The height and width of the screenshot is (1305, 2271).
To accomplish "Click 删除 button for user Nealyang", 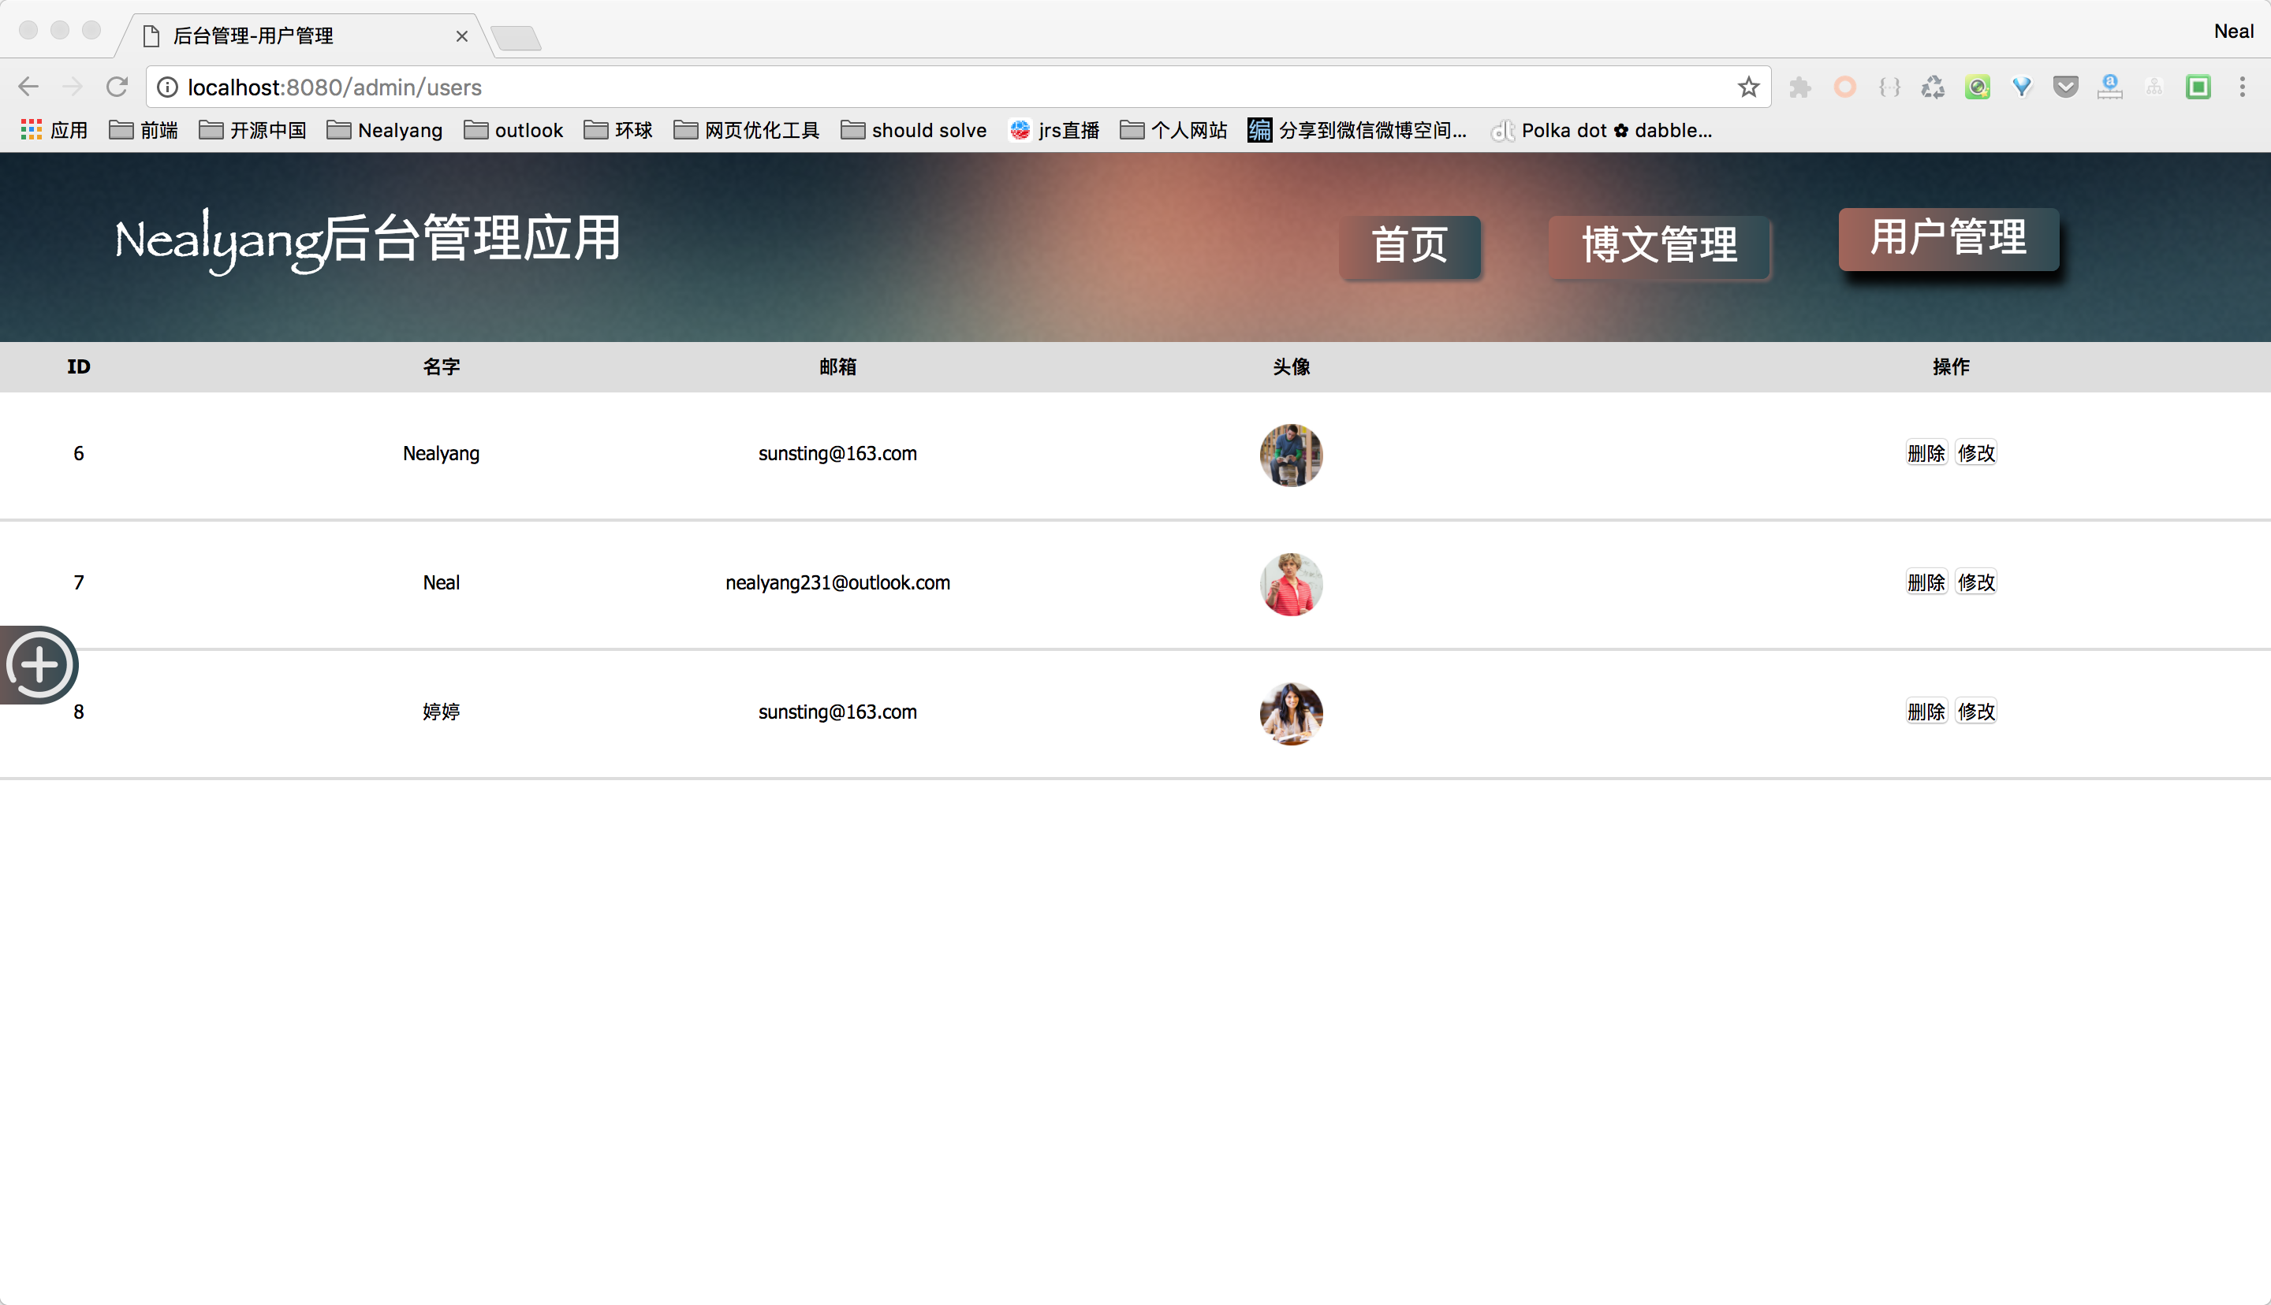I will [x=1926, y=452].
